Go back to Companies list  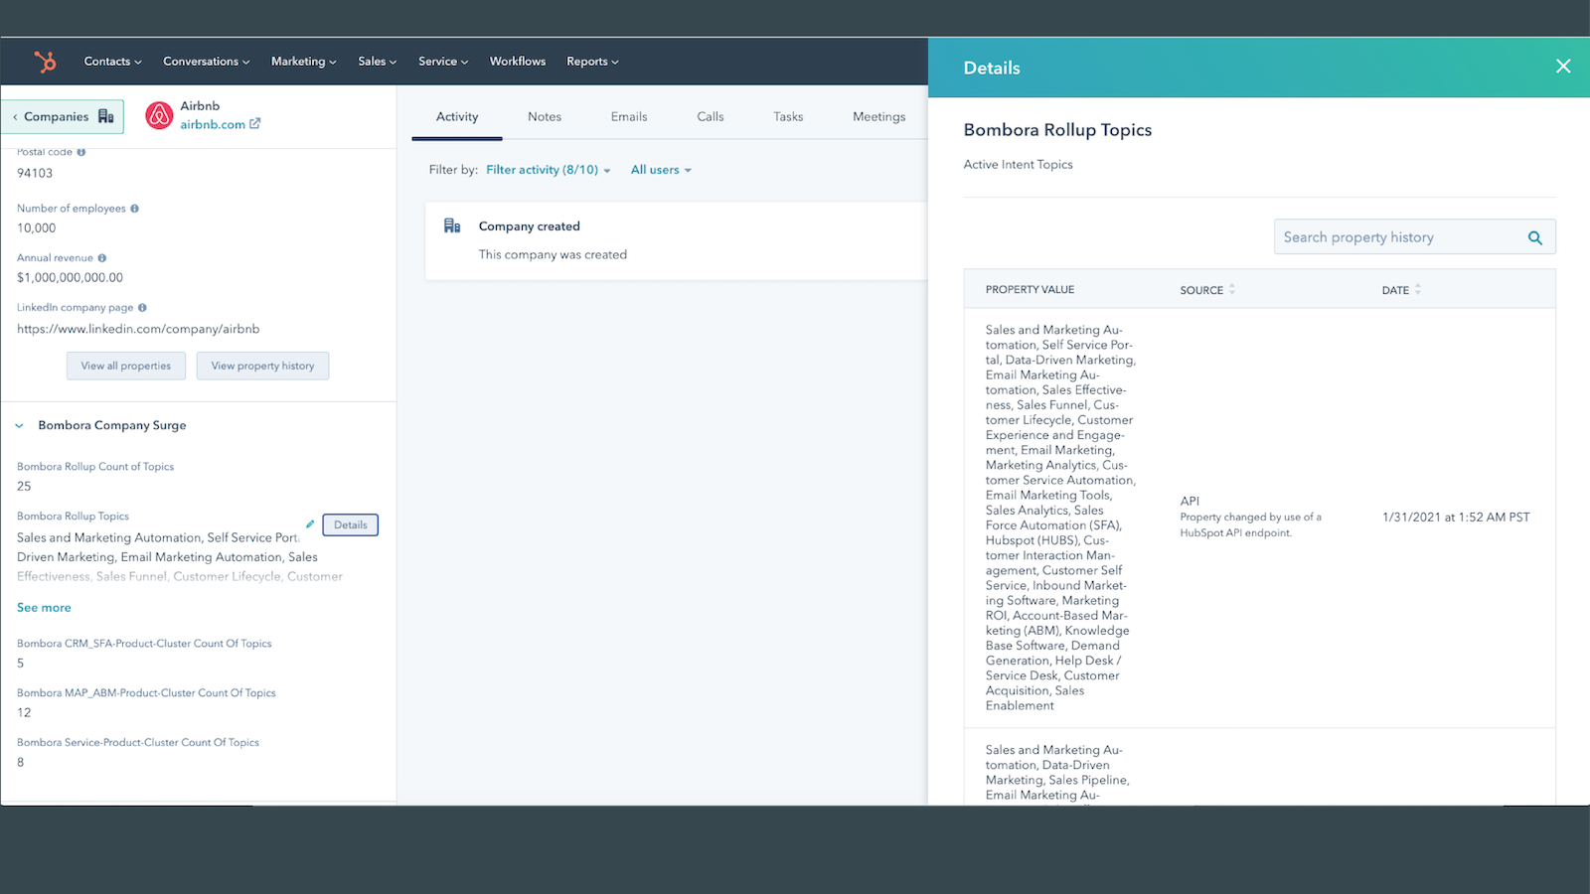coord(62,116)
